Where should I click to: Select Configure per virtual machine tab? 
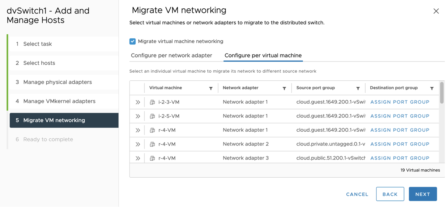tap(263, 56)
